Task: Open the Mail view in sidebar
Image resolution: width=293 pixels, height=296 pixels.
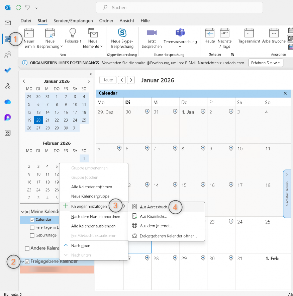Action: 7,23
